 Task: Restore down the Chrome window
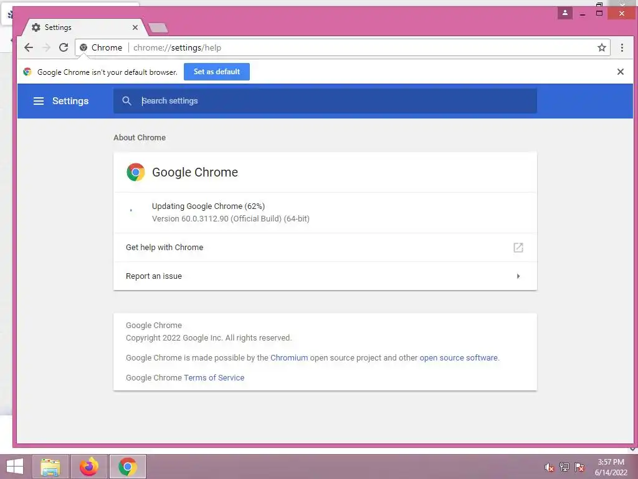pos(599,13)
